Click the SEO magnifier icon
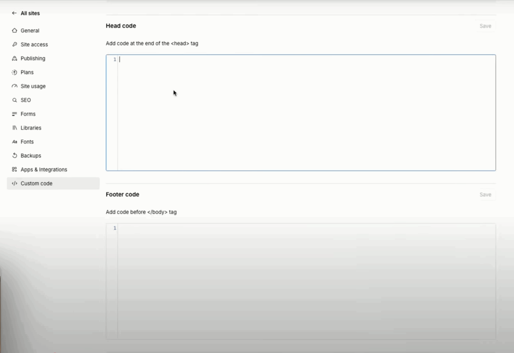 coord(15,100)
